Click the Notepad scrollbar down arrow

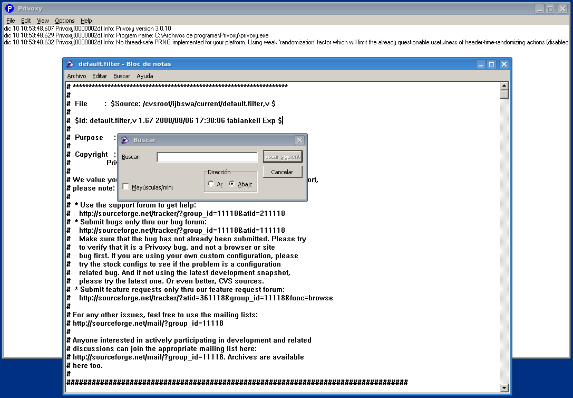[x=504, y=388]
